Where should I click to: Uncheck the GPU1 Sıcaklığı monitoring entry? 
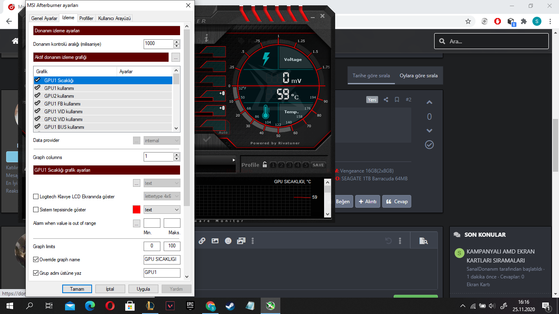tap(36, 80)
